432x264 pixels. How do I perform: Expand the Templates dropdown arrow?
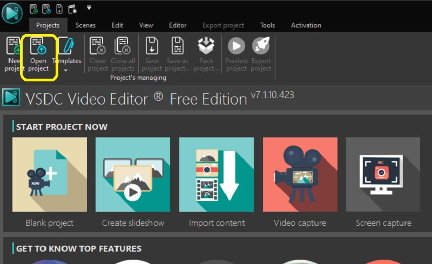pyautogui.click(x=66, y=70)
